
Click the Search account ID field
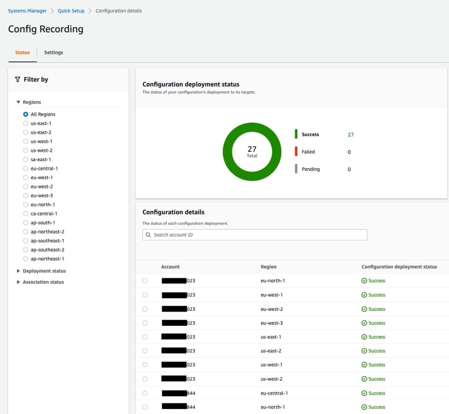[255, 235]
